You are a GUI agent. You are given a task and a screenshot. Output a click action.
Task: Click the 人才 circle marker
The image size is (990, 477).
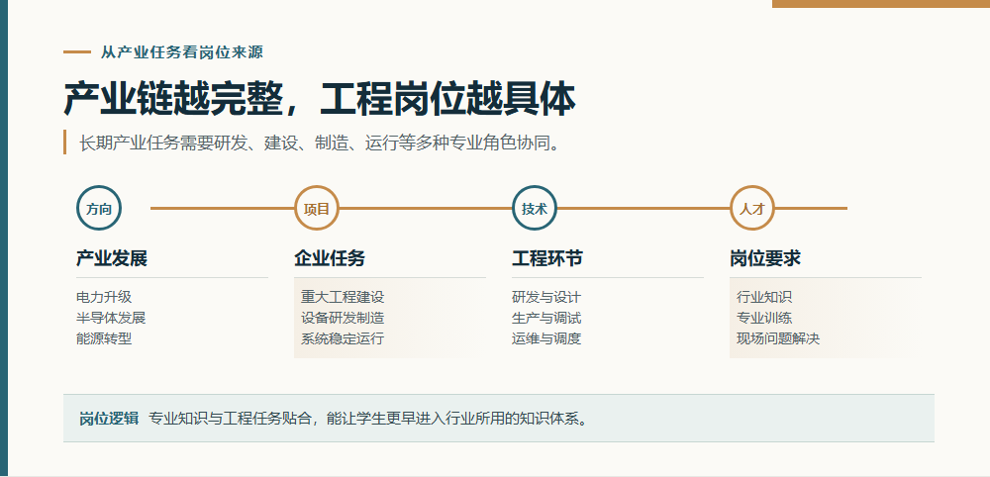point(752,208)
